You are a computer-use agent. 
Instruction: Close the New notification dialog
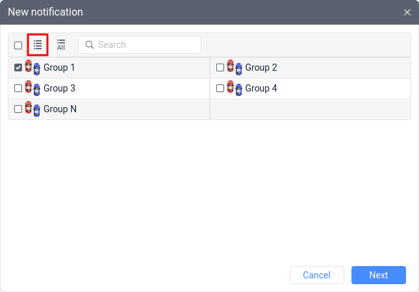tap(407, 12)
